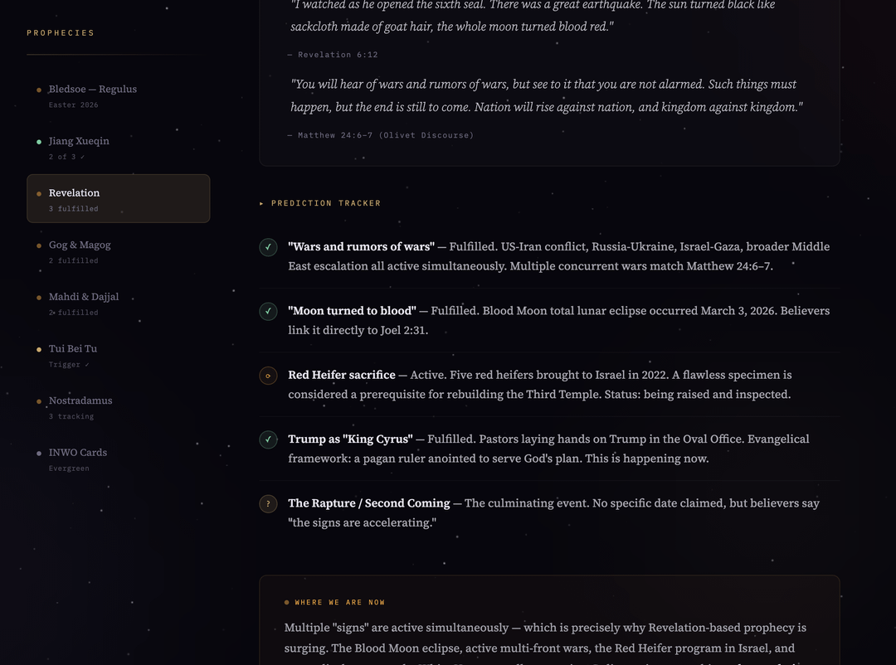Click the Prophecies sidebar heading
Image resolution: width=896 pixels, height=665 pixels.
61,33
